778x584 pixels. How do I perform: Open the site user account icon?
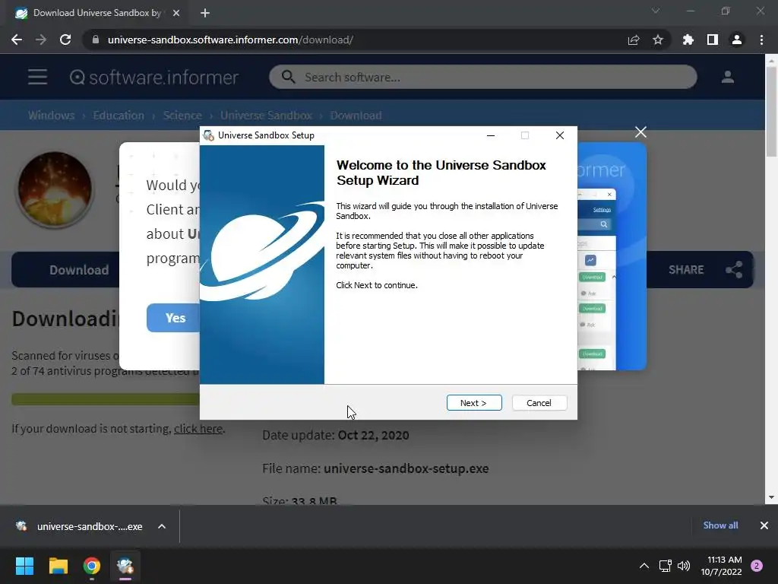[727, 77]
